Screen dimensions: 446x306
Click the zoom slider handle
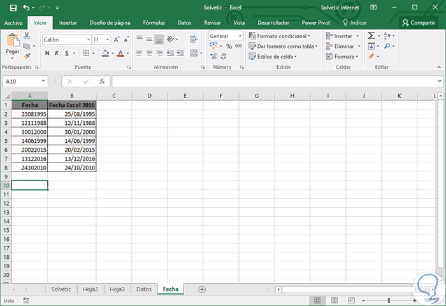coord(389,300)
